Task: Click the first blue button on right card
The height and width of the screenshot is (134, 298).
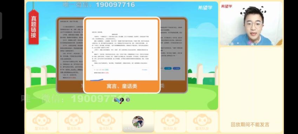Action: (x=168, y=68)
